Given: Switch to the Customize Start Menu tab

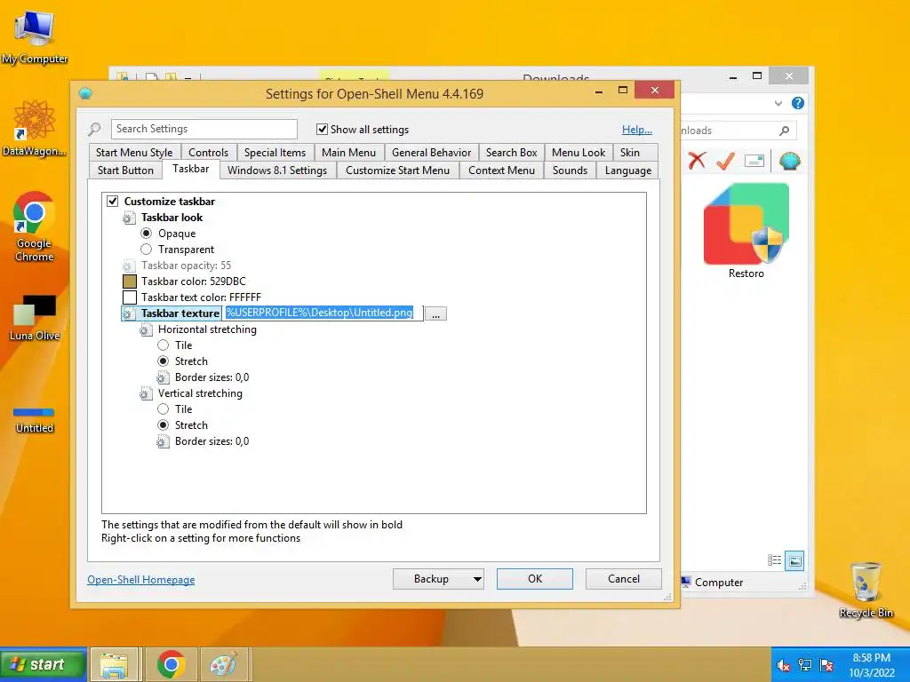Looking at the screenshot, I should coord(397,170).
